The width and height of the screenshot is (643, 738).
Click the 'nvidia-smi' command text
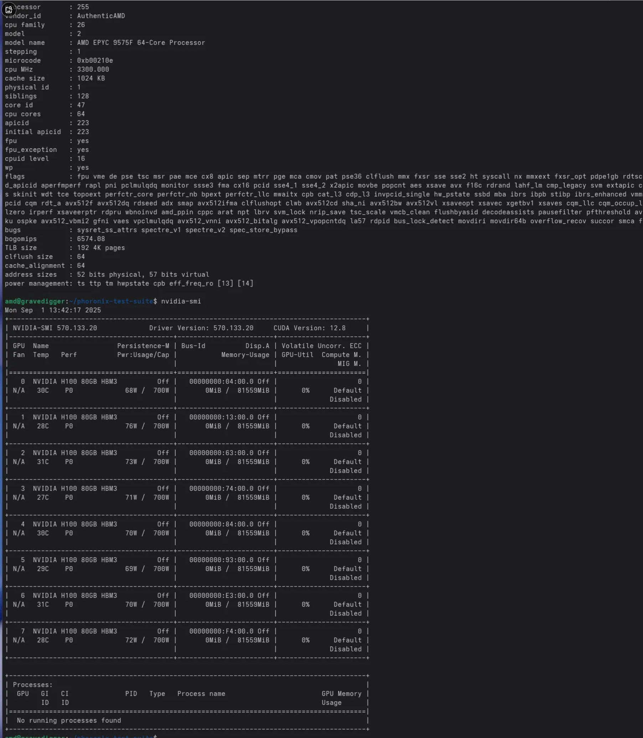coord(181,301)
